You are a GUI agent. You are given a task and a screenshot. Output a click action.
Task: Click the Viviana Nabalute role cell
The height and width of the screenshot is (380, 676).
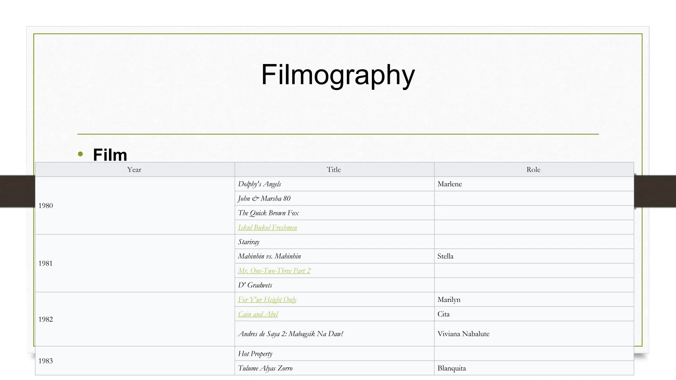(x=463, y=334)
